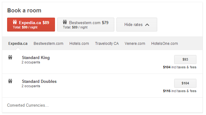The height and width of the screenshot is (115, 206).
Task: Book Standard Doubles with $104 button
Action: point(185,83)
